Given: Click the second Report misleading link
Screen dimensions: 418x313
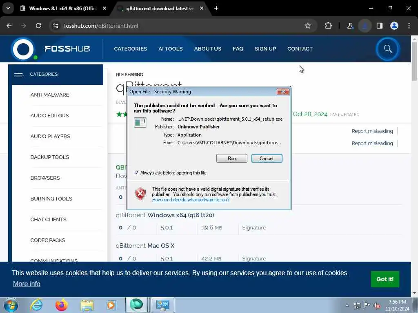Looking at the screenshot, I should [x=372, y=143].
